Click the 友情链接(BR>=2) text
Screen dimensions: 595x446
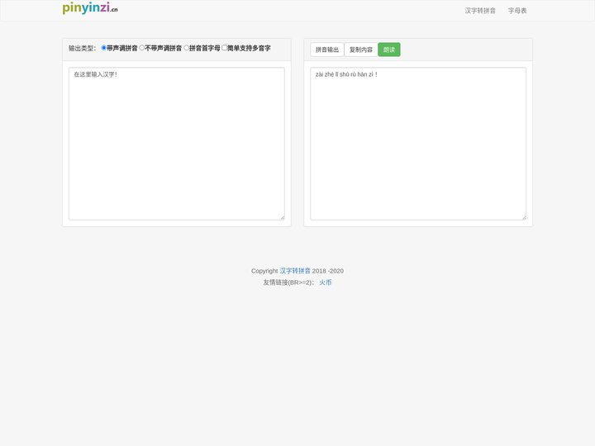pos(288,282)
